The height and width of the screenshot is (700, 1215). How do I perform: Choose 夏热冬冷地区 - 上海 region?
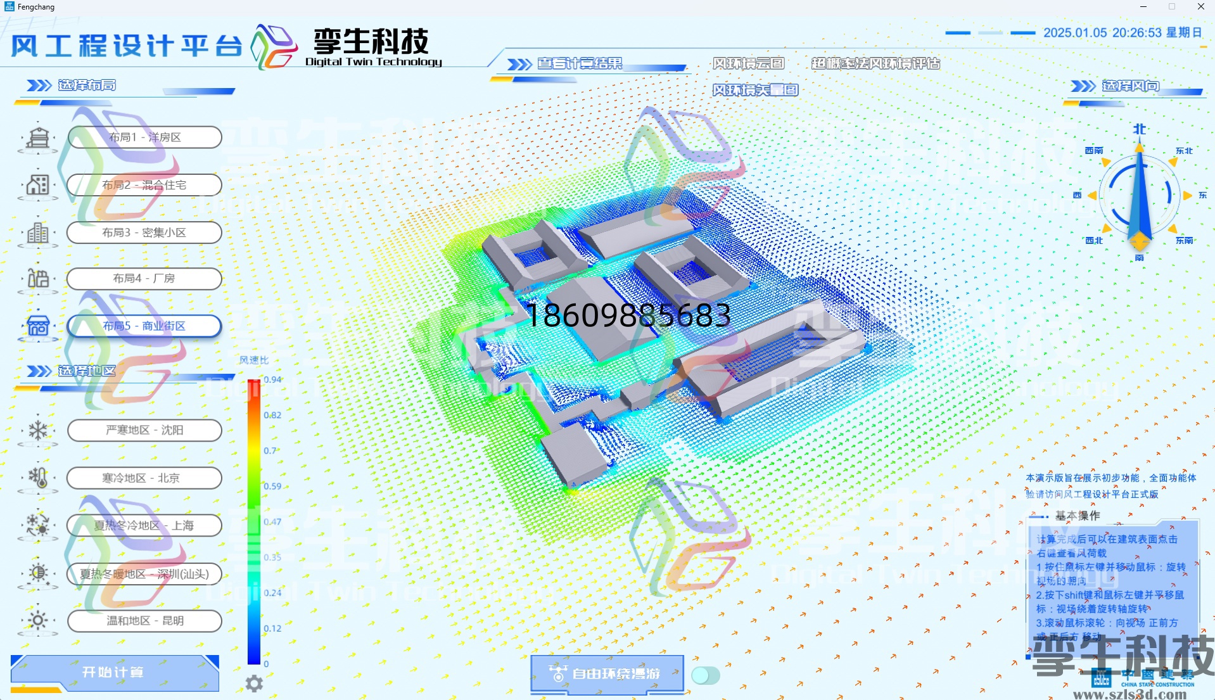[x=144, y=526]
